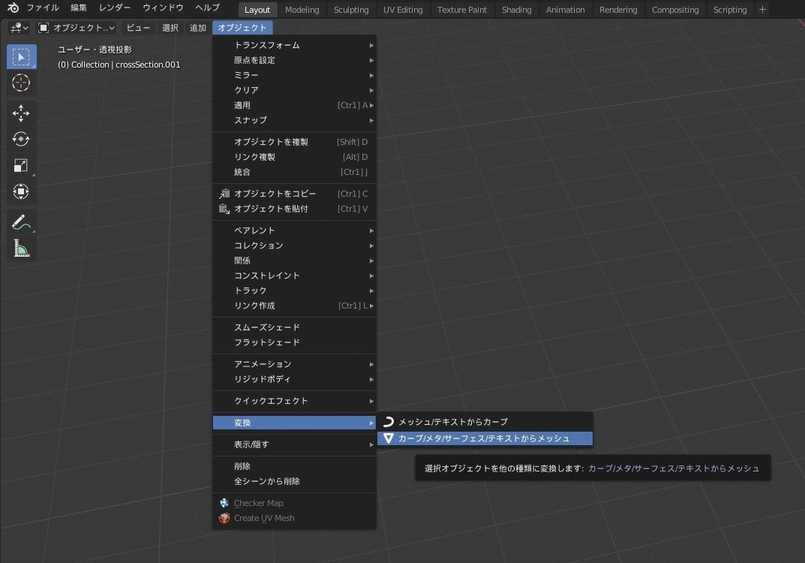Open the トラック submenu
805x563 pixels.
pyautogui.click(x=295, y=291)
